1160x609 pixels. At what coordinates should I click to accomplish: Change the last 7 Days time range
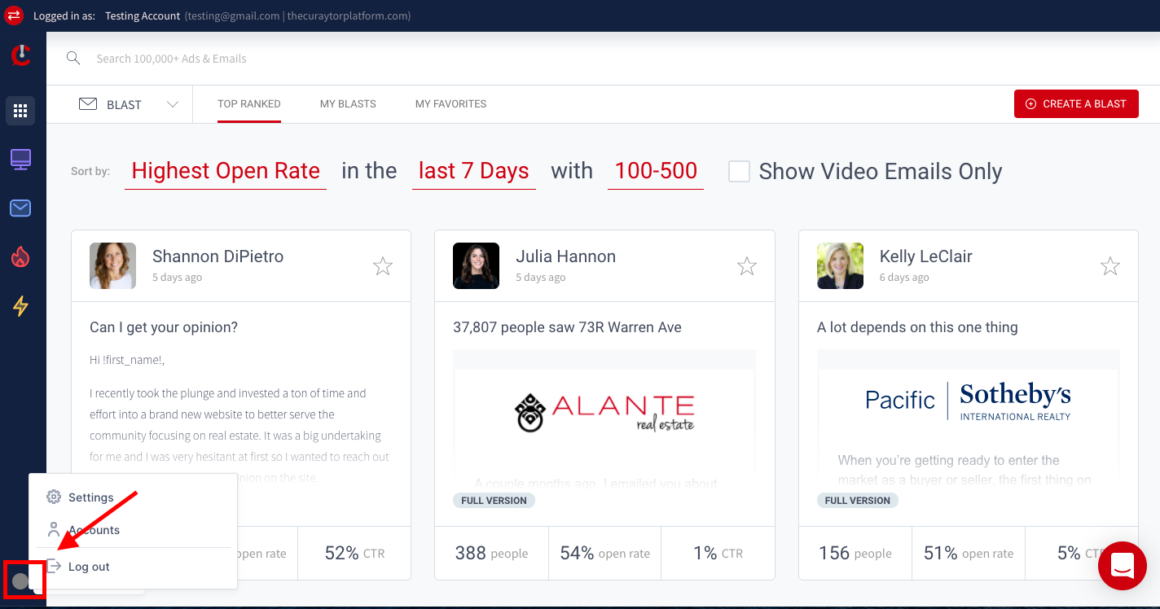(474, 171)
